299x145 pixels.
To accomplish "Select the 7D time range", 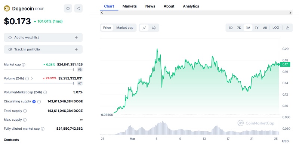I will point(239,28).
